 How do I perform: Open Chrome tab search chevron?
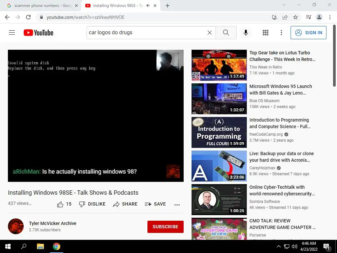284,5
